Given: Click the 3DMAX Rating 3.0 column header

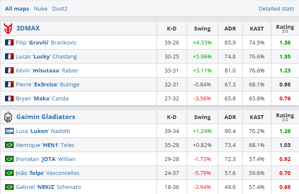Looking at the screenshot, I should click(x=285, y=28).
